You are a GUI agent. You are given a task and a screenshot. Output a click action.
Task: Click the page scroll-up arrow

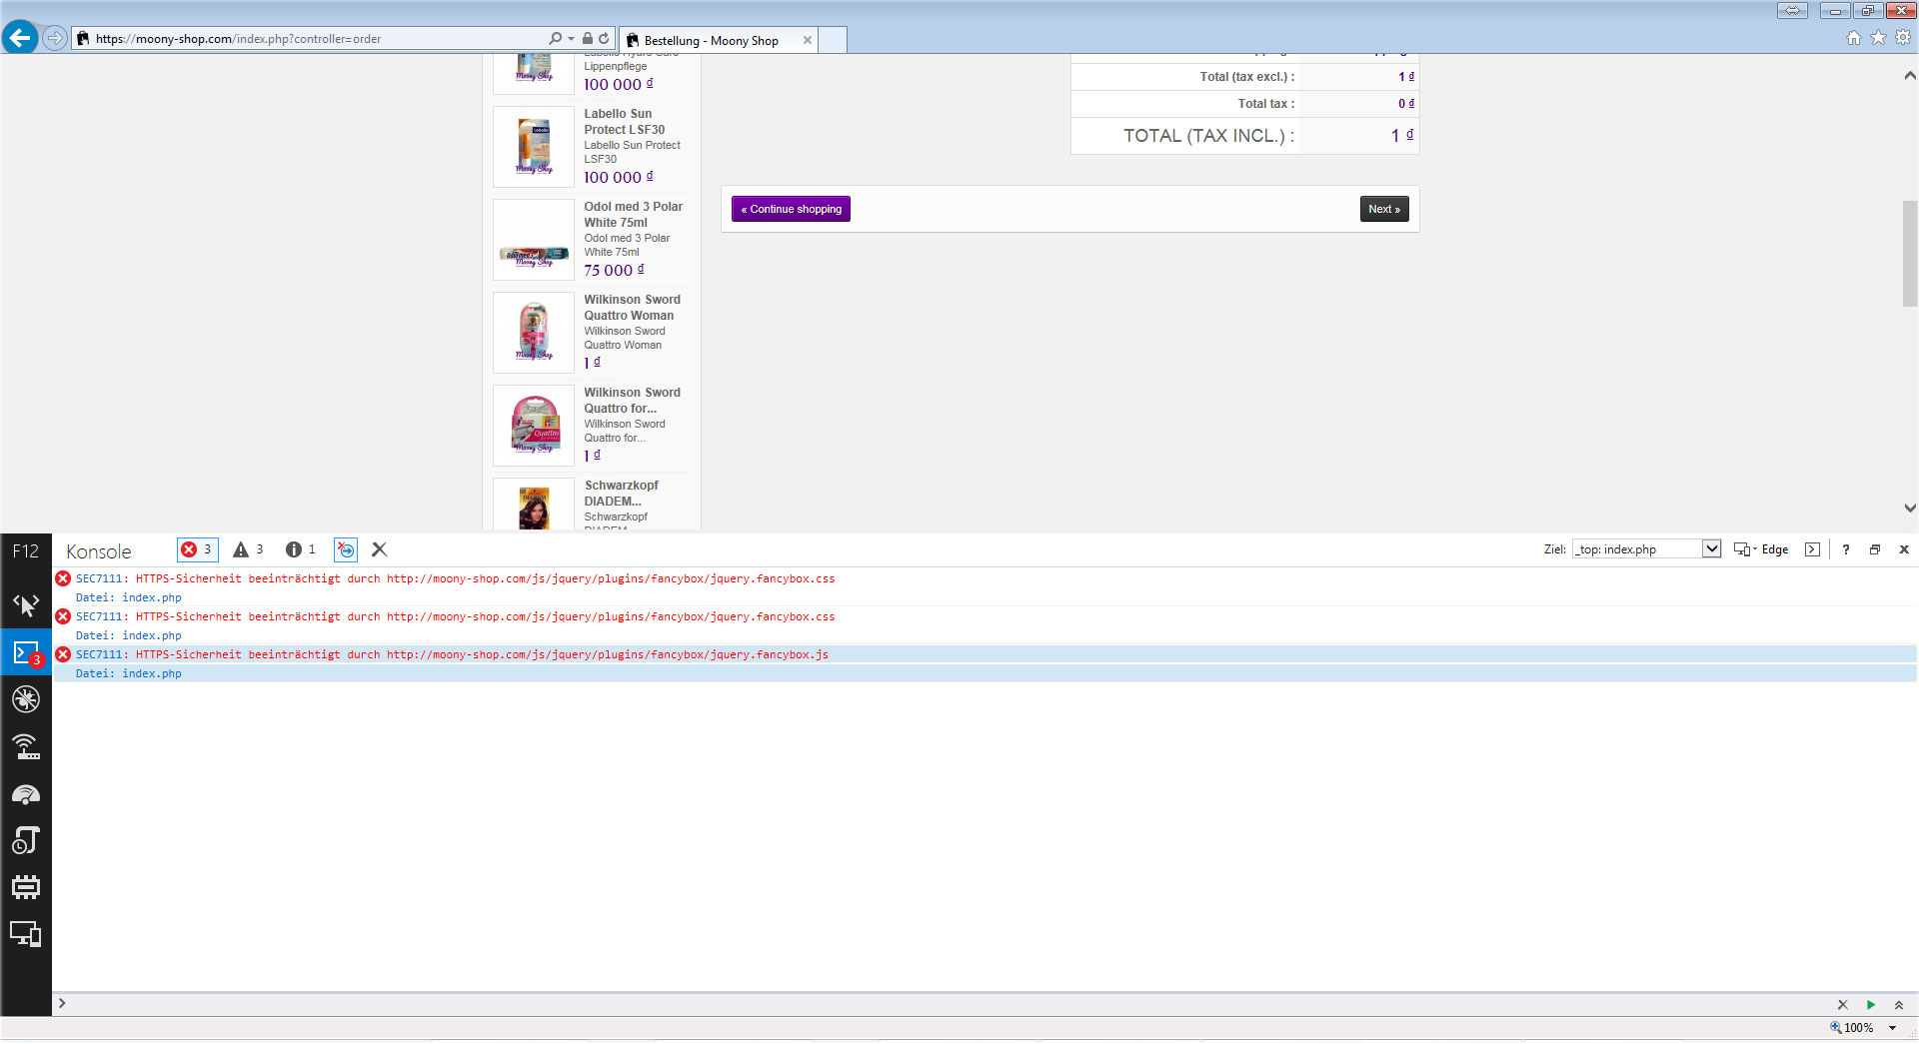1910,76
